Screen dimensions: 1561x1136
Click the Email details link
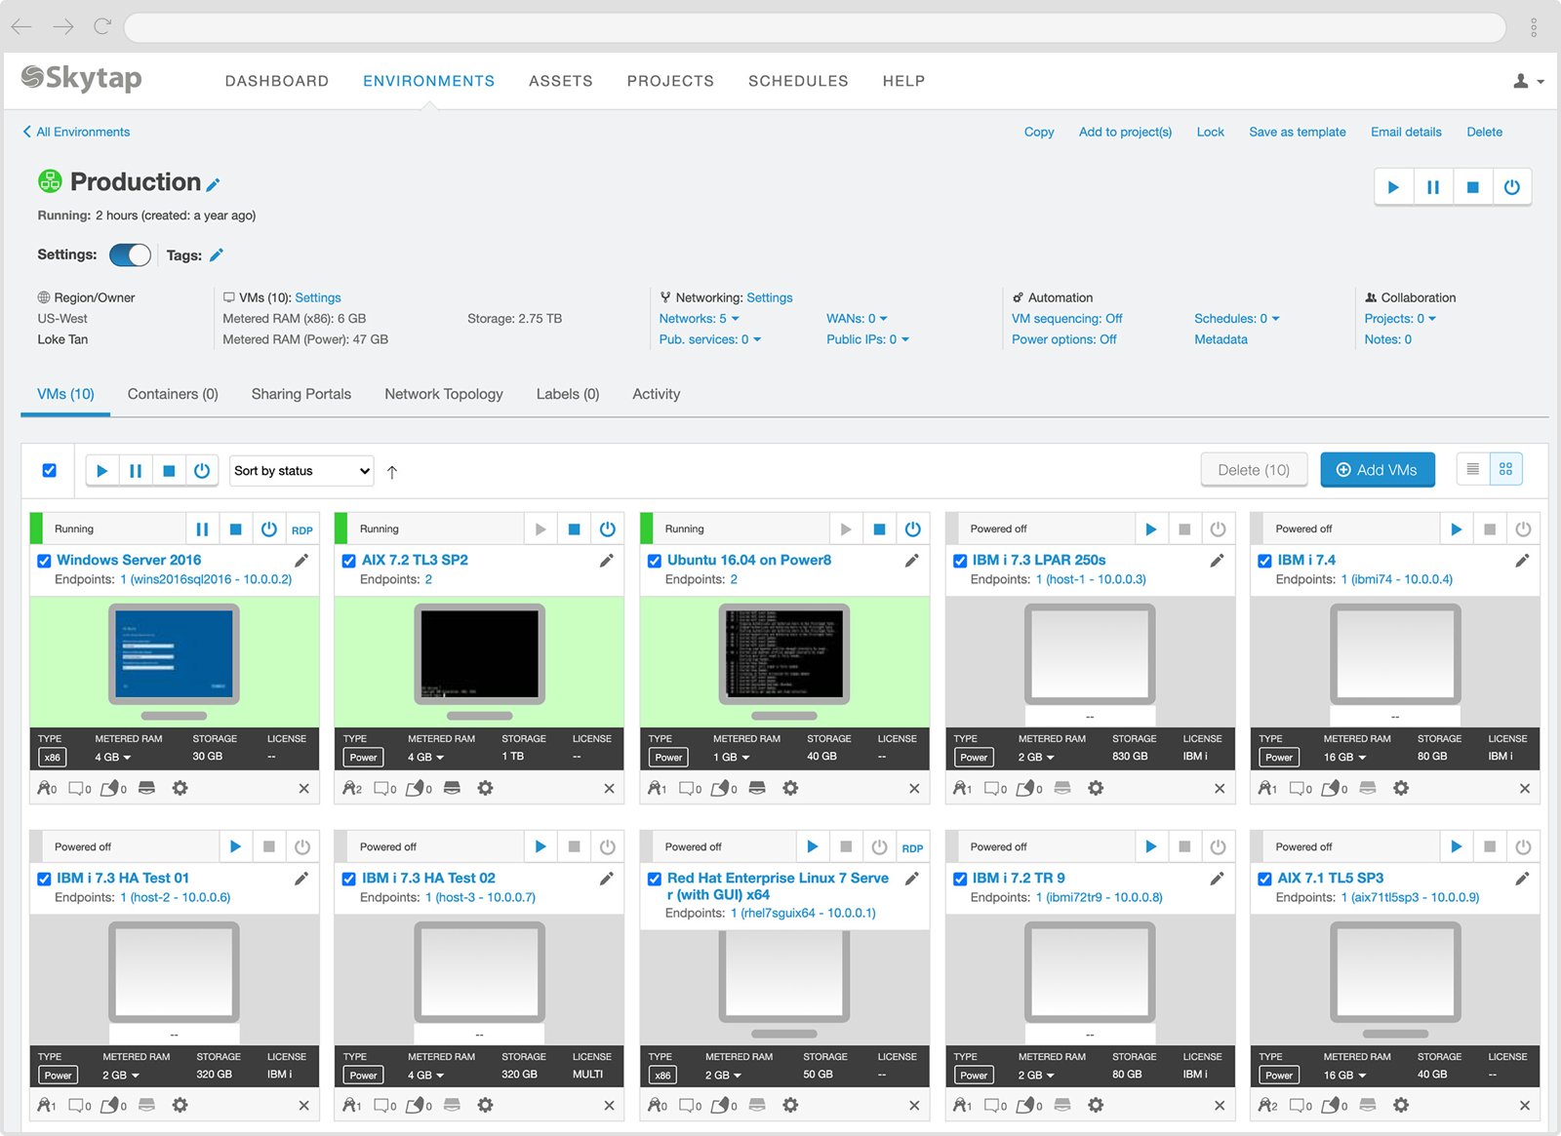point(1406,132)
